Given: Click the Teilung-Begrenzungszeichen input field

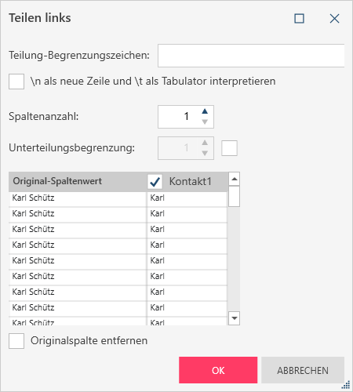Looking at the screenshot, I should pos(251,56).
